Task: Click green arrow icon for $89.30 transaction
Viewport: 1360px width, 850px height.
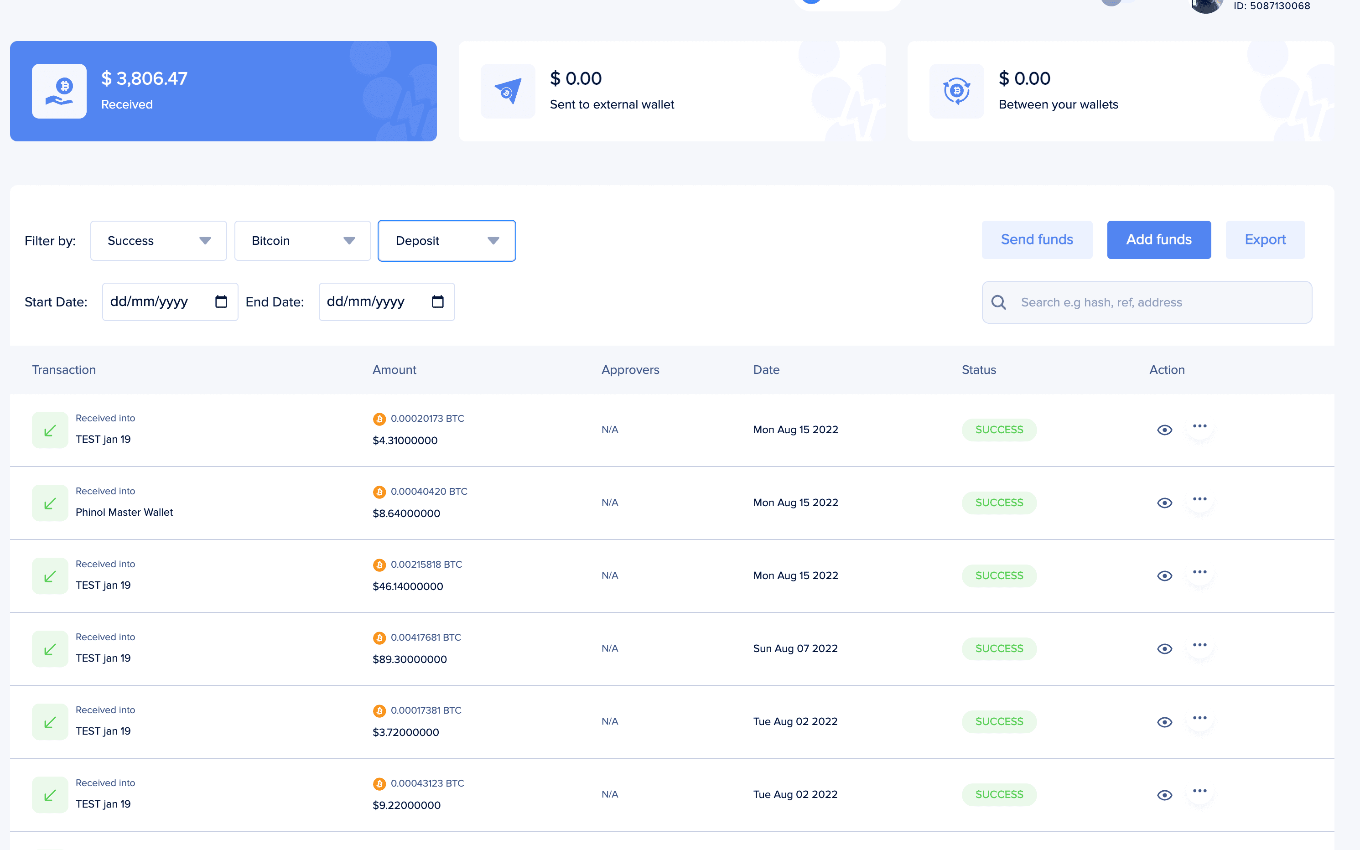Action: 50,649
